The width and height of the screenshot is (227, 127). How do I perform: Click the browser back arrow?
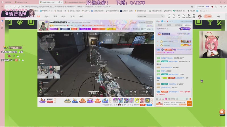pyautogui.click(x=7, y=6)
